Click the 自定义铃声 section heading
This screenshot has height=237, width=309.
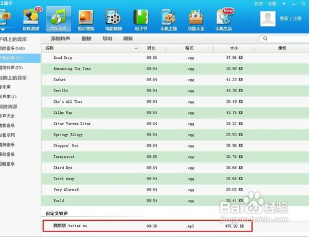57,213
